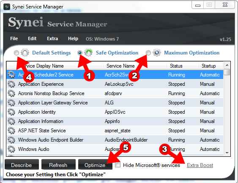Image resolution: width=238 pixels, height=183 pixels.
Task: Close the Synei Service Manager window
Action: point(225,5)
